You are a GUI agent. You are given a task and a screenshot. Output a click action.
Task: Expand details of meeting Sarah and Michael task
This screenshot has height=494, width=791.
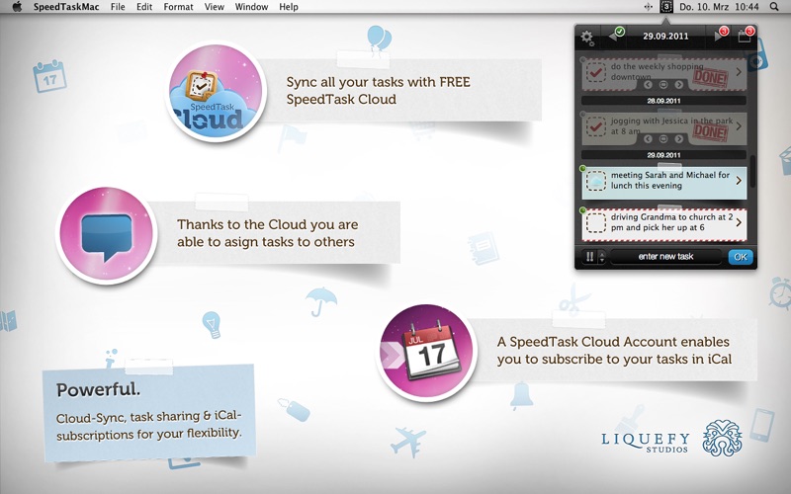(739, 181)
